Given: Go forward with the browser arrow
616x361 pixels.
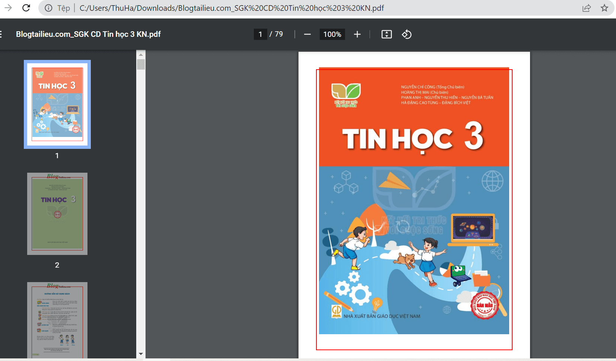Looking at the screenshot, I should [8, 8].
